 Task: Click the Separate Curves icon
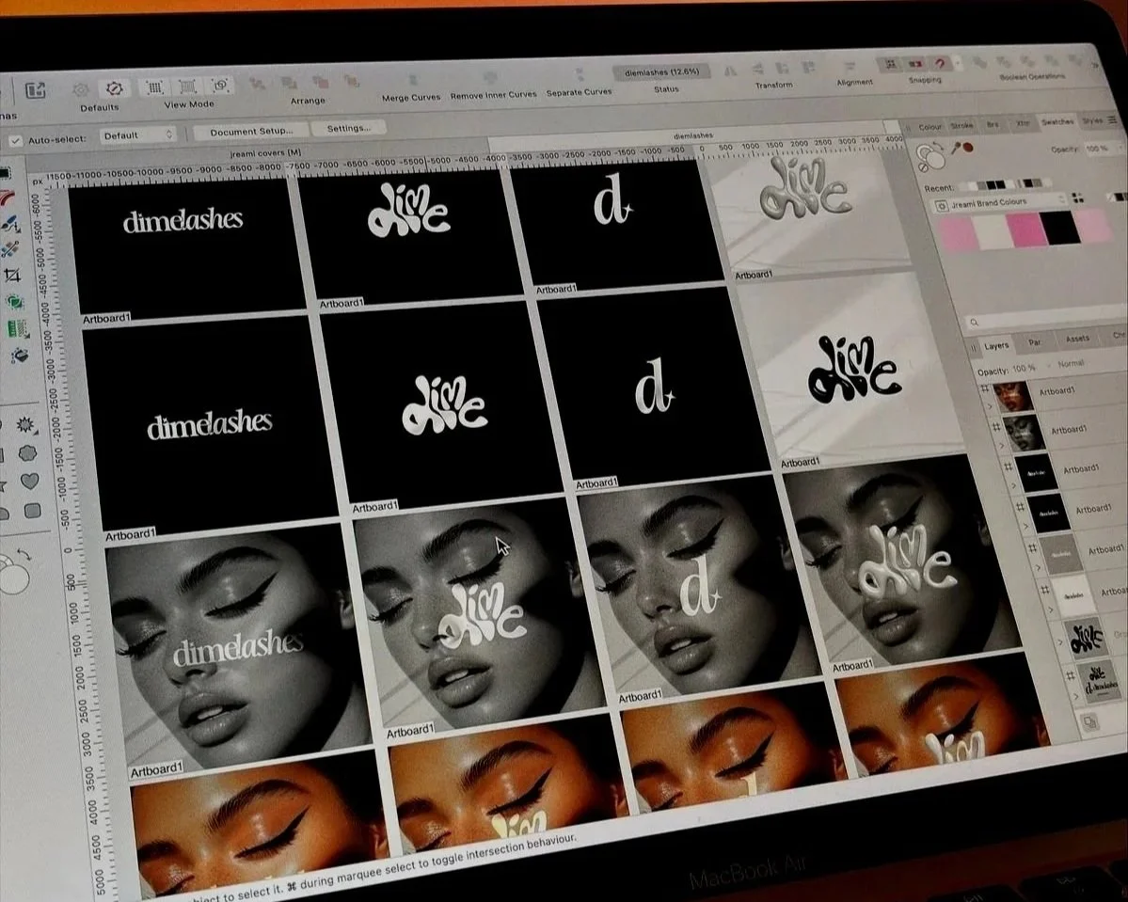580,75
